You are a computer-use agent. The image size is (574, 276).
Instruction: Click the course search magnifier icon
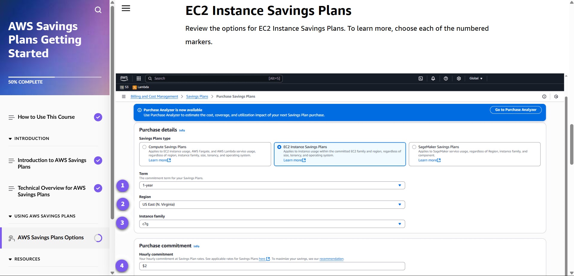click(98, 10)
